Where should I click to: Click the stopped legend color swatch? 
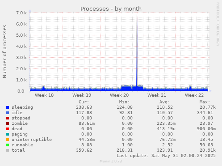point(8,118)
